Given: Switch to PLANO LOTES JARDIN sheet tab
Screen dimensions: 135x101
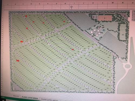Looking at the screenshot, I should 50,99.
